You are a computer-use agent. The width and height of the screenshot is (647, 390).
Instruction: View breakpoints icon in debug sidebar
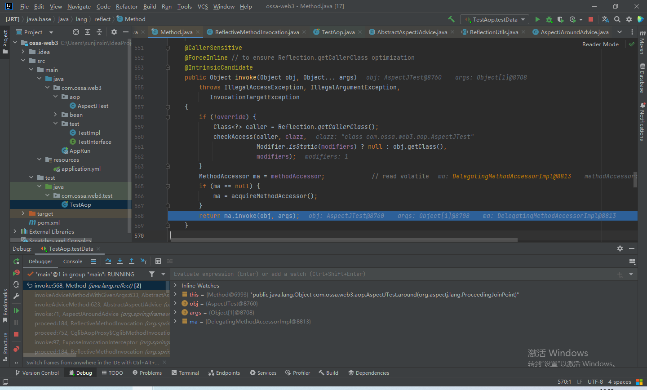(x=16, y=349)
